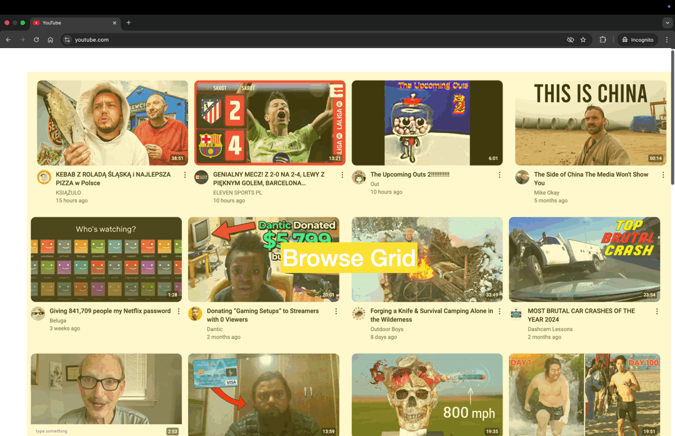Image resolution: width=675 pixels, height=436 pixels.
Task: Play the kebab pizza video thumbnail
Action: pos(112,122)
